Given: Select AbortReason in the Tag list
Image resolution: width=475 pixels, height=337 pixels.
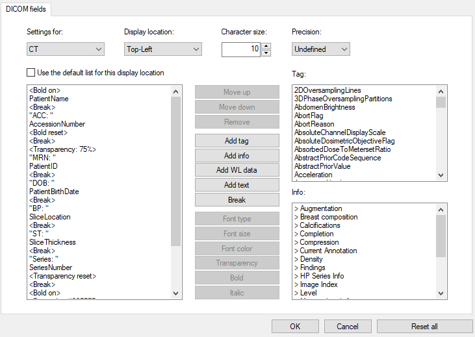Looking at the screenshot, I should pyautogui.click(x=314, y=124).
